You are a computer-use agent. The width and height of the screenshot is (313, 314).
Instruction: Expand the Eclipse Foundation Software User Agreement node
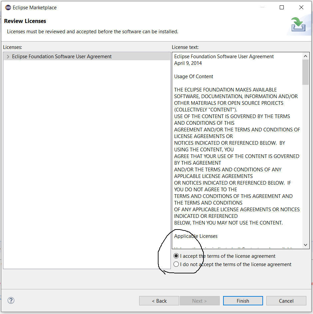pos(8,57)
